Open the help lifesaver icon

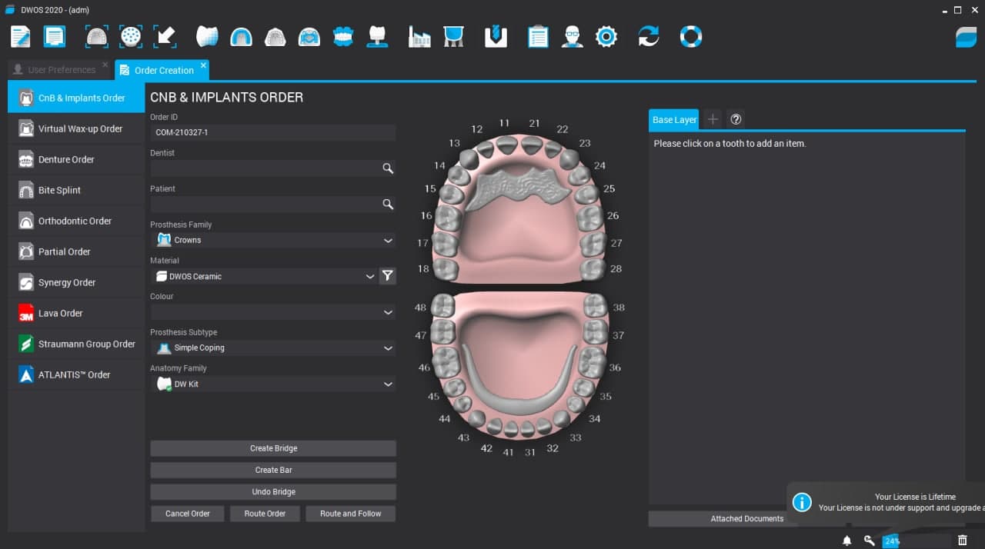click(x=690, y=36)
